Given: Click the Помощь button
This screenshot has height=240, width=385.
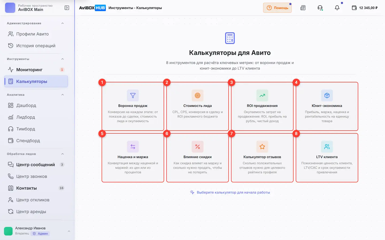Looking at the screenshot, I should coord(277,8).
